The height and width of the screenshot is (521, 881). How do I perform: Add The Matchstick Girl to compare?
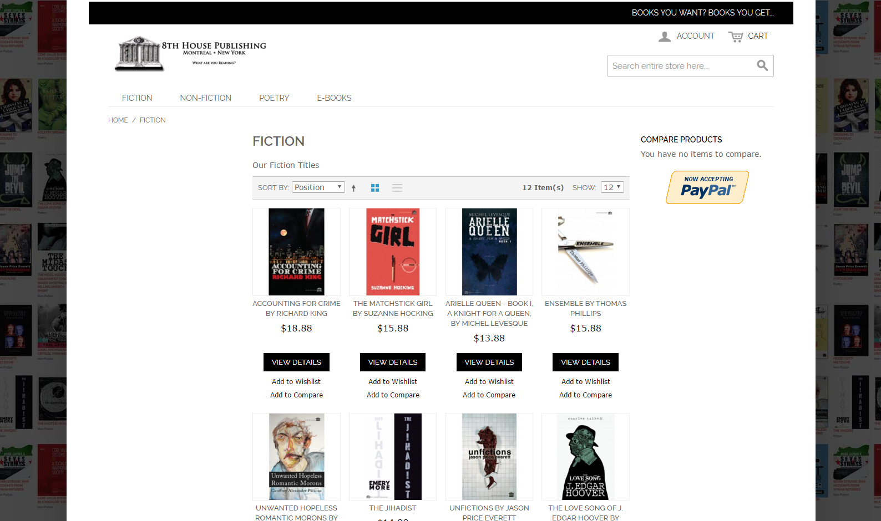point(393,395)
